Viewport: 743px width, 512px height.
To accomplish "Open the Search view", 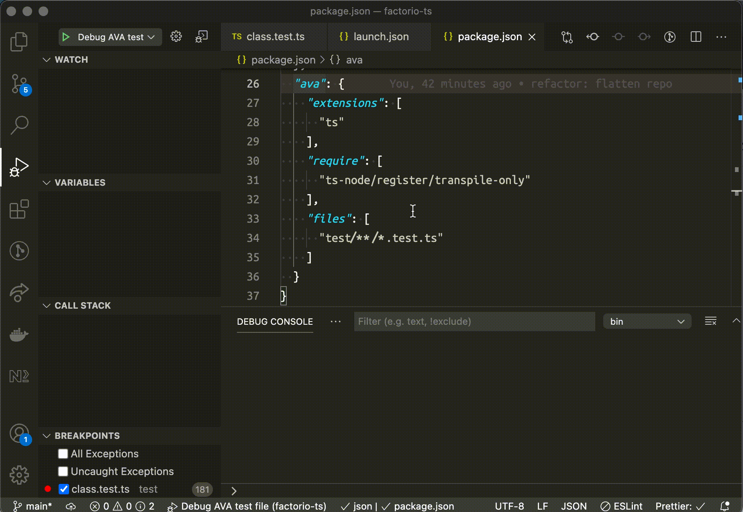I will tap(19, 125).
